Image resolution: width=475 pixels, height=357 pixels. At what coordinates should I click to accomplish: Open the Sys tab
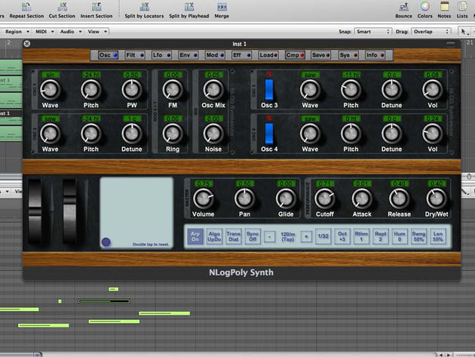348,55
